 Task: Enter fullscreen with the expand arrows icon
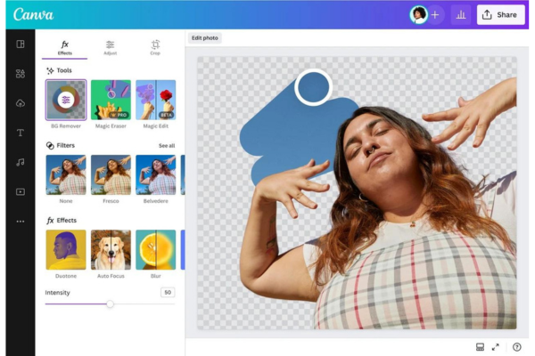[496, 346]
